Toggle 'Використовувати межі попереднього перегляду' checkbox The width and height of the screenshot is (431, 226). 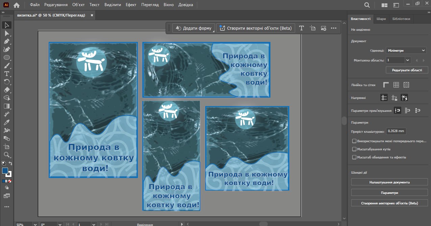(354, 141)
